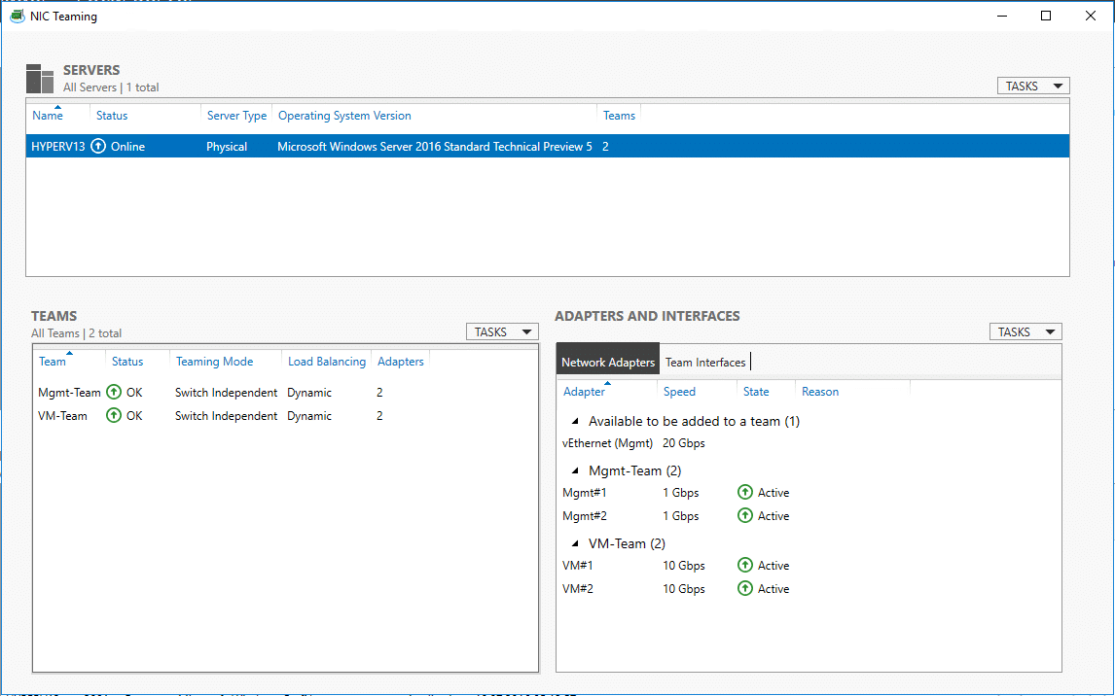Sort servers by Name column
This screenshot has height=696, width=1115.
click(x=48, y=116)
